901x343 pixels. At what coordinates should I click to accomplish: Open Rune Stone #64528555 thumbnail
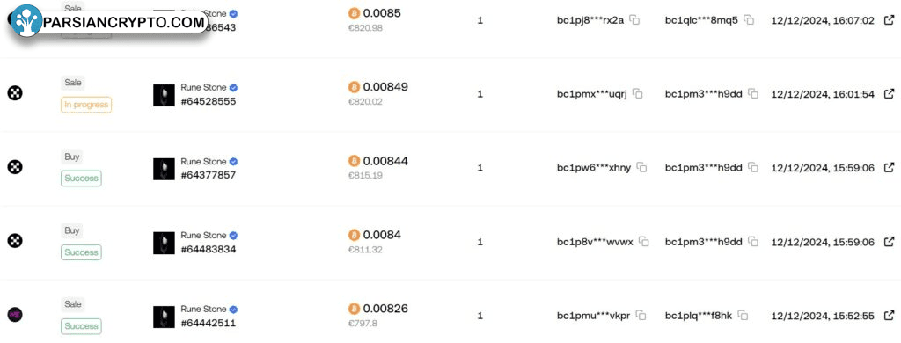tap(164, 95)
